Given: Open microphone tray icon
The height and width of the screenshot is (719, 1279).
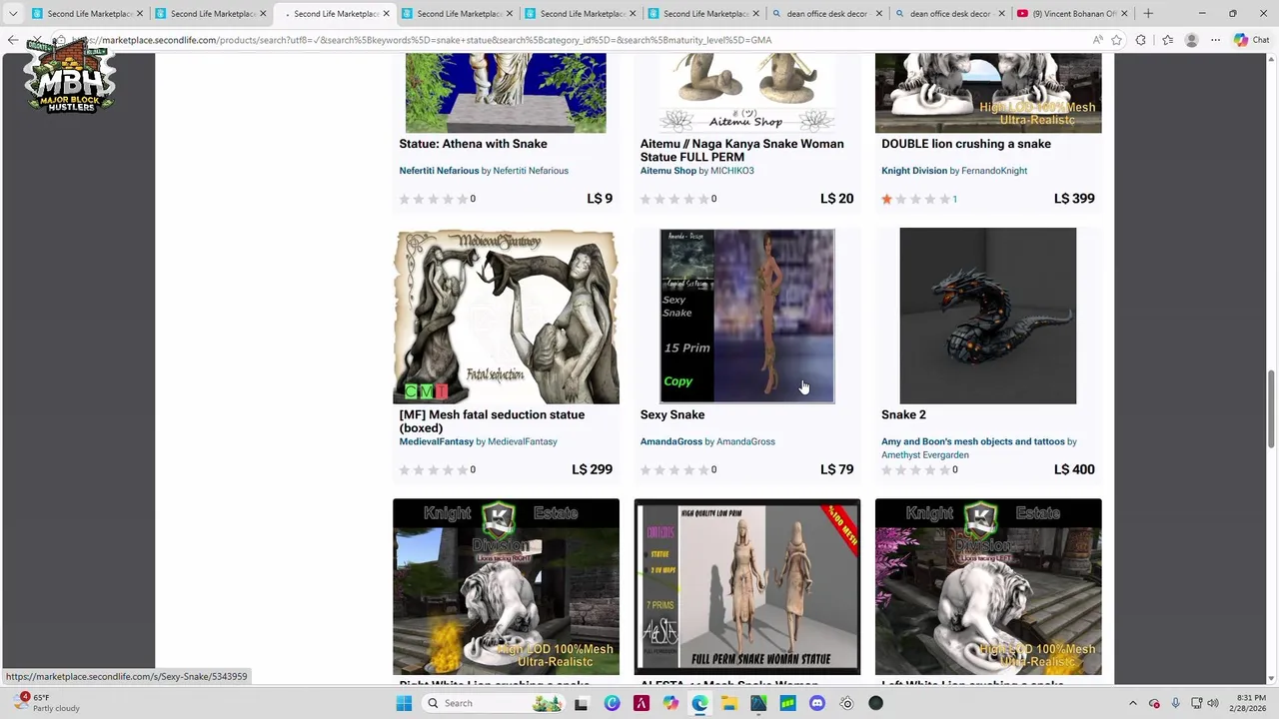Looking at the screenshot, I should pyautogui.click(x=1175, y=703).
